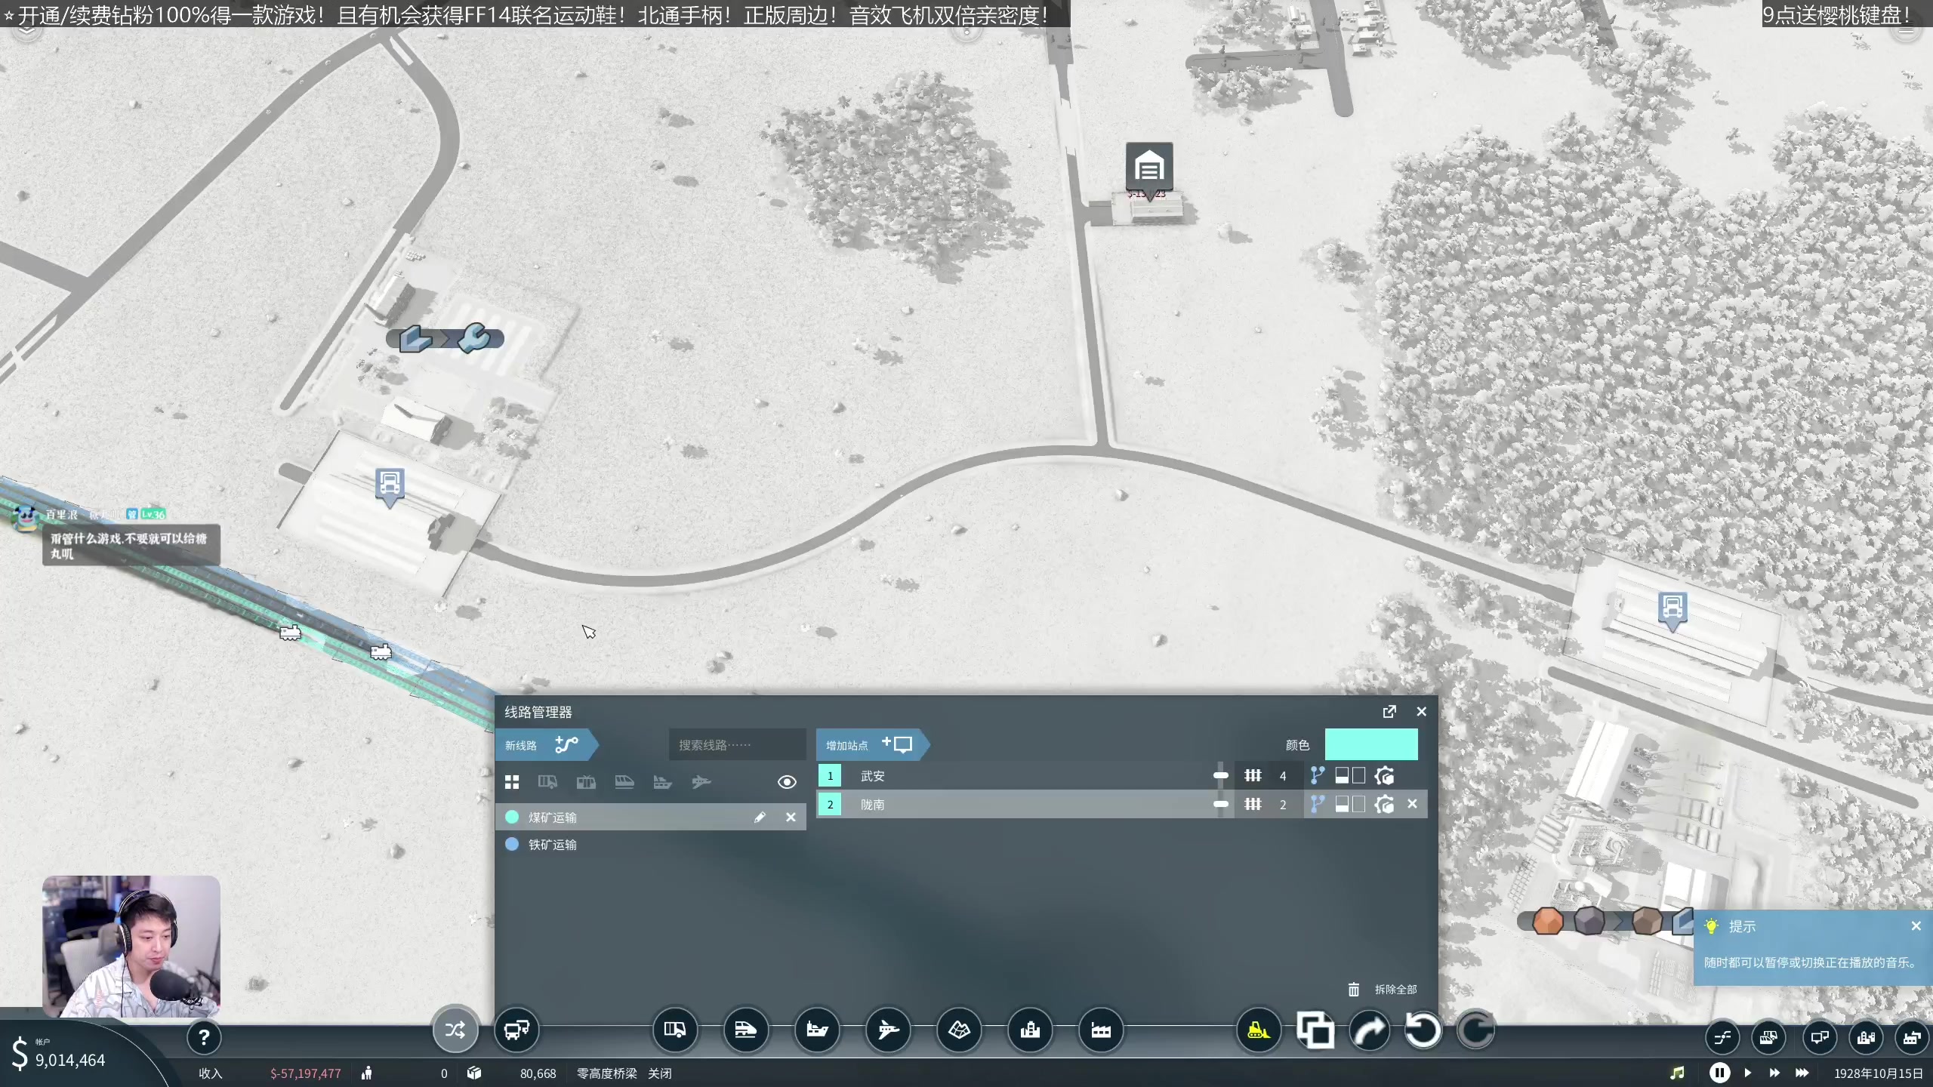The image size is (1933, 1087).
Task: Show all line types filter
Action: pyautogui.click(x=512, y=782)
